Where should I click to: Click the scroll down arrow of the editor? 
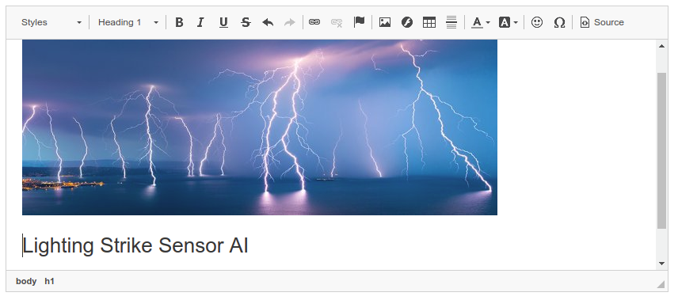click(661, 264)
